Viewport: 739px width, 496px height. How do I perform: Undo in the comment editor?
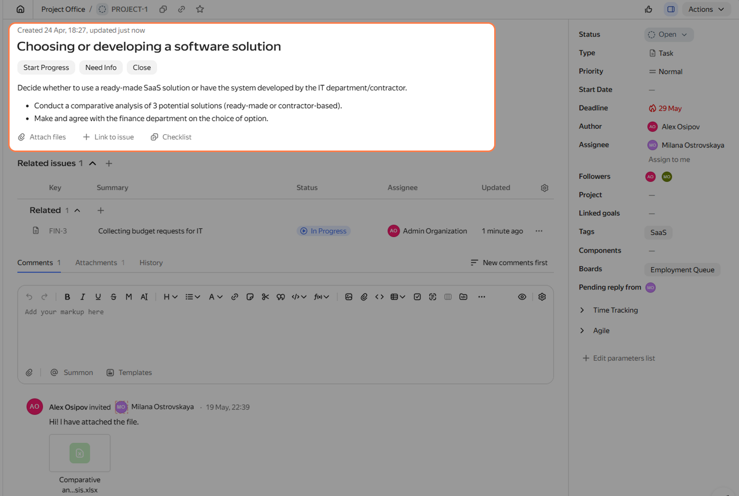point(29,297)
